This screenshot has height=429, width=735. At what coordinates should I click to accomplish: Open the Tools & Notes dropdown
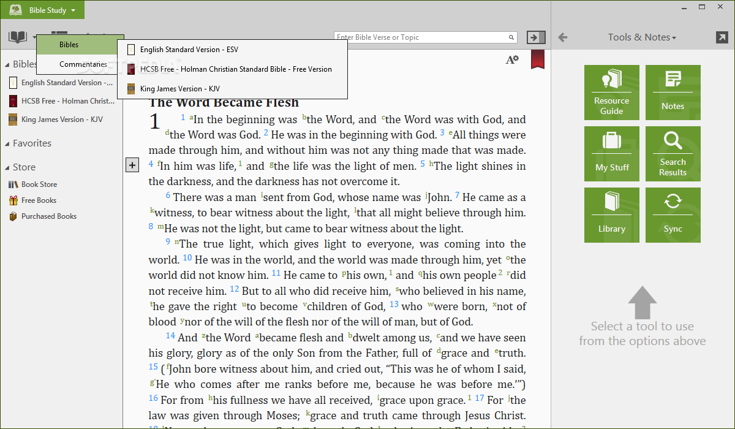(642, 37)
